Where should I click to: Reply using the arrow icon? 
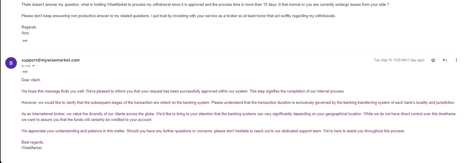click(444, 60)
